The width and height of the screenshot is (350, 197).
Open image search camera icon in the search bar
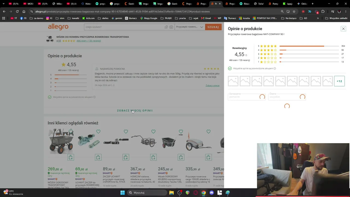coord(171,27)
